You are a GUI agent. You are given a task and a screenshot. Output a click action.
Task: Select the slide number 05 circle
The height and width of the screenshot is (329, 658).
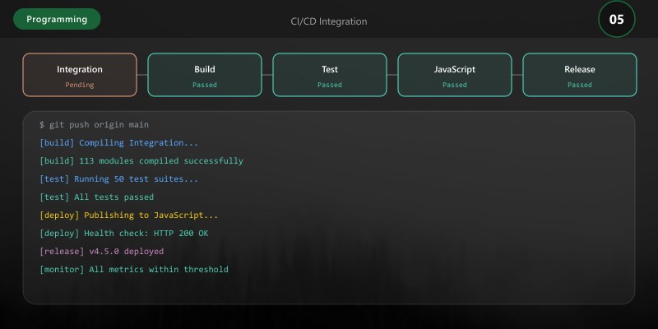pos(616,19)
